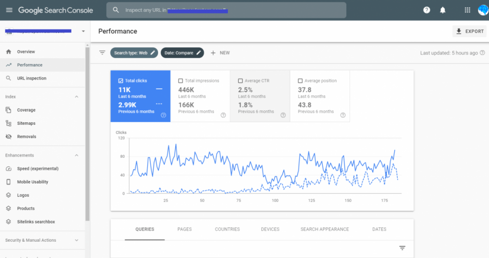Click the Google Search Console logo
Viewport: 489px width, 258px height.
pos(55,10)
